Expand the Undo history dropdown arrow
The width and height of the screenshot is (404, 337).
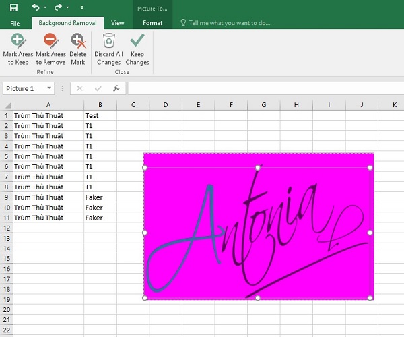(x=45, y=8)
